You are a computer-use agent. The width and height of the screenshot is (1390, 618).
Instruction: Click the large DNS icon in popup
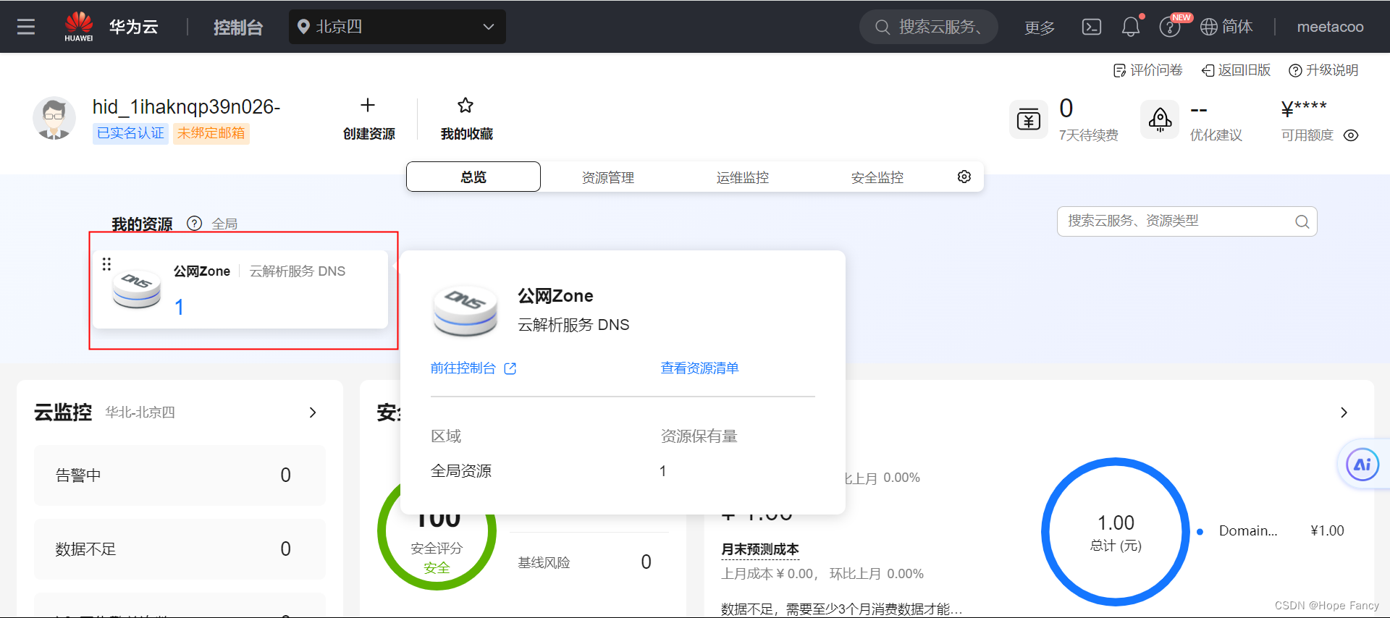[x=465, y=311]
